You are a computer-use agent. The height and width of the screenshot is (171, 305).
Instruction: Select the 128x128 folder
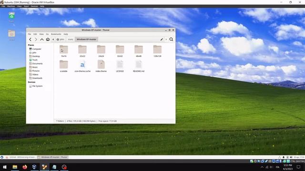pos(157,51)
